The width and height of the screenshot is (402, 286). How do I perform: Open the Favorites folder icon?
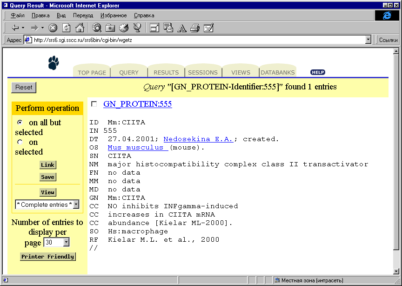pyautogui.click(x=110, y=28)
